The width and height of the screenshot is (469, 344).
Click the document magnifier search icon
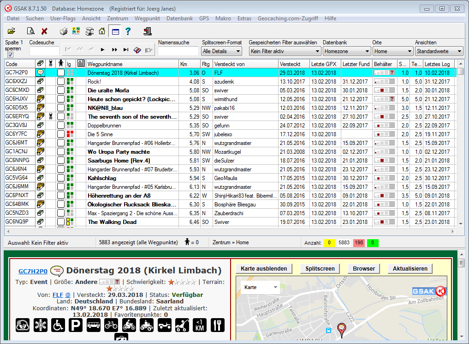click(x=30, y=31)
